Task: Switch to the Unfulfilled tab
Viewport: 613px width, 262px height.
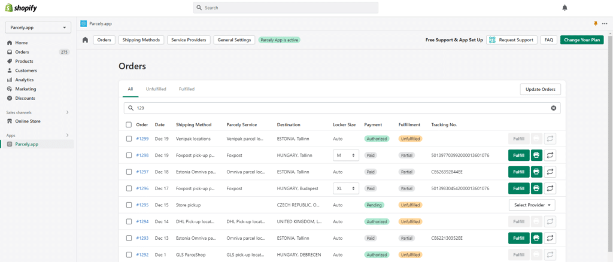Action: [x=156, y=89]
